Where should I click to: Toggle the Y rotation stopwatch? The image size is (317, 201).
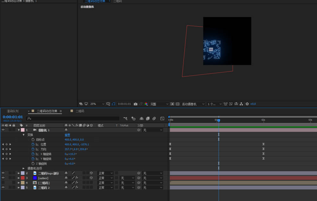[x=33, y=159]
